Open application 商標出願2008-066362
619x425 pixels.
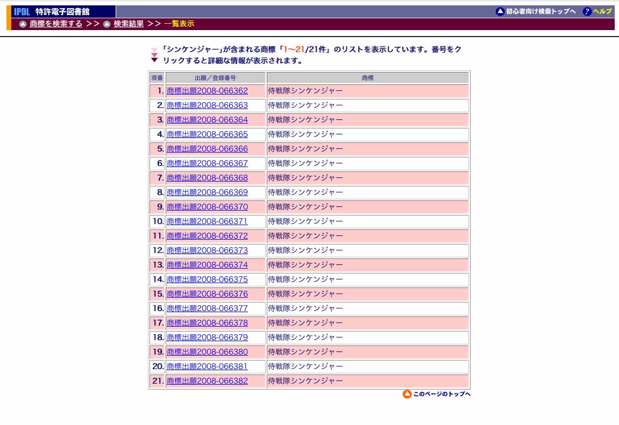pos(207,91)
